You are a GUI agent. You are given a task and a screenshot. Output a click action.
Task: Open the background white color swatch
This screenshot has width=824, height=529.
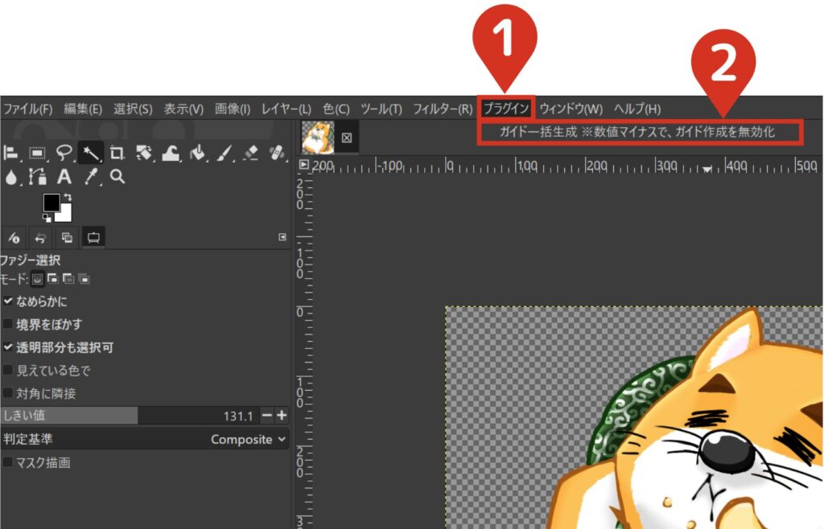(65, 214)
